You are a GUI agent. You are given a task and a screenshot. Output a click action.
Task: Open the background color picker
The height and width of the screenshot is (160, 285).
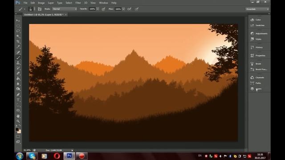pos(20,132)
